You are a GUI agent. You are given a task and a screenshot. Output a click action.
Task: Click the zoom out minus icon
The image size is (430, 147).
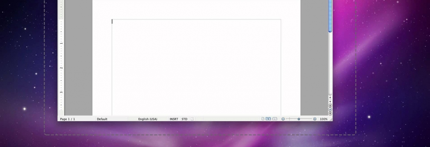tap(283, 119)
